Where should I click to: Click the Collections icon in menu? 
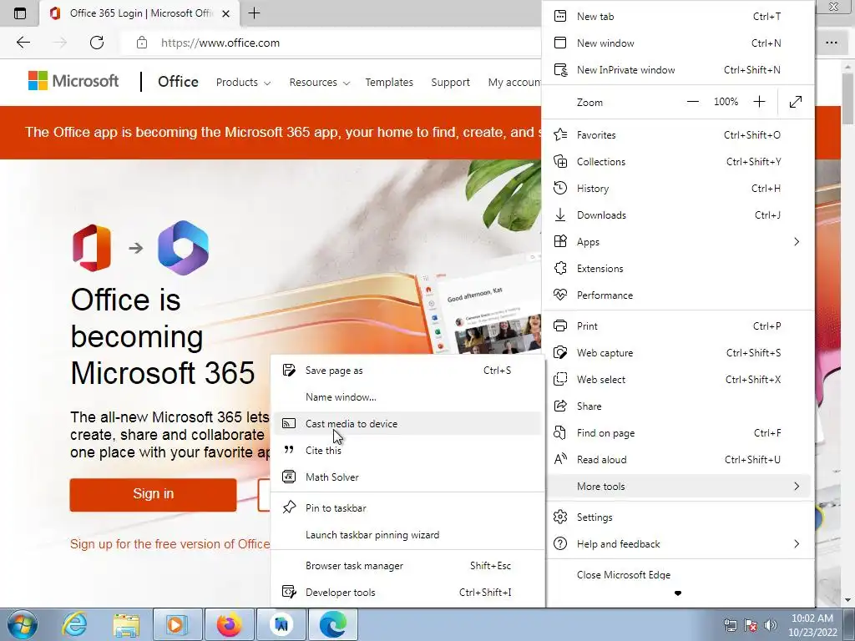pyautogui.click(x=560, y=161)
